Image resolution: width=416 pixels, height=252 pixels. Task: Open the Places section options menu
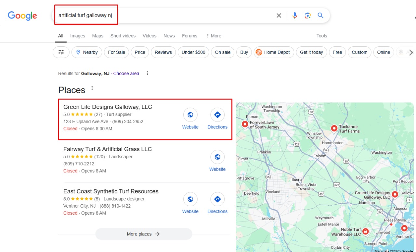(92, 88)
